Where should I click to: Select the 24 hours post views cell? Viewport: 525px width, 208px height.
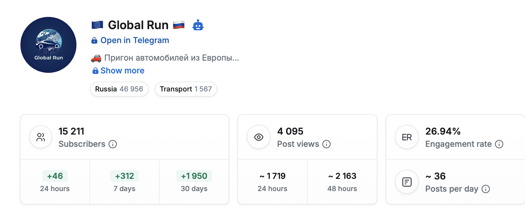[272, 182]
